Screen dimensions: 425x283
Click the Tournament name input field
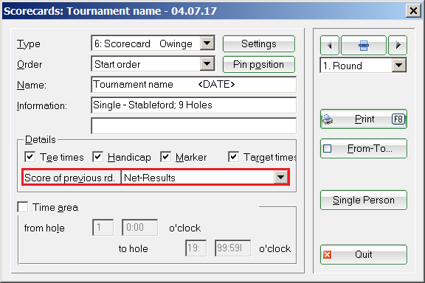tap(194, 85)
